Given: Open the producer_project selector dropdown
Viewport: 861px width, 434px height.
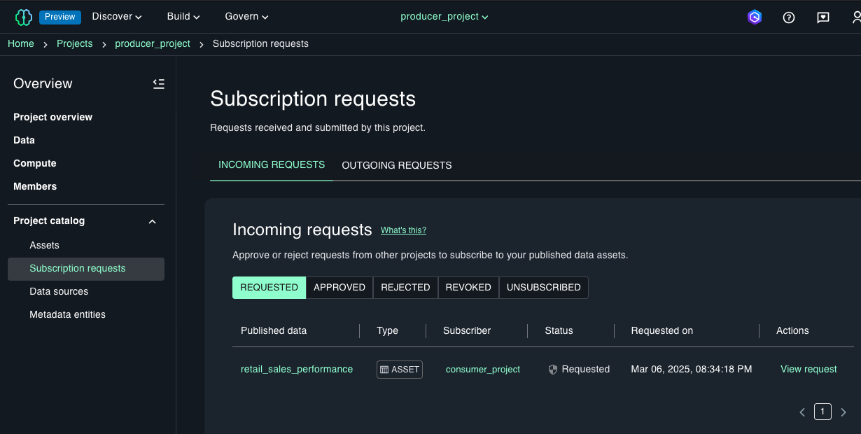Looking at the screenshot, I should pyautogui.click(x=444, y=17).
